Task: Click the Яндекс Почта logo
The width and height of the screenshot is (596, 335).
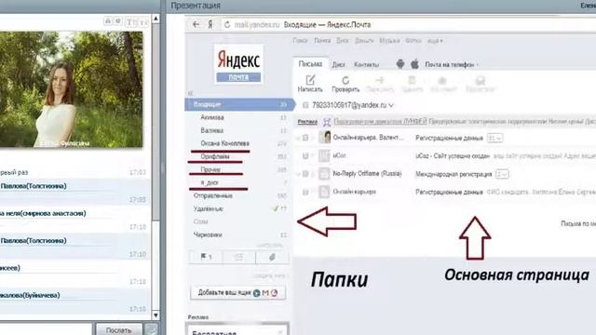Action: pos(238,64)
